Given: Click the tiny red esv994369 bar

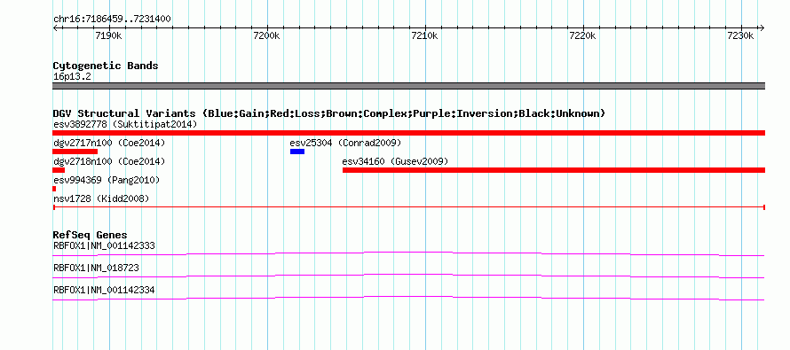Looking at the screenshot, I should point(54,189).
